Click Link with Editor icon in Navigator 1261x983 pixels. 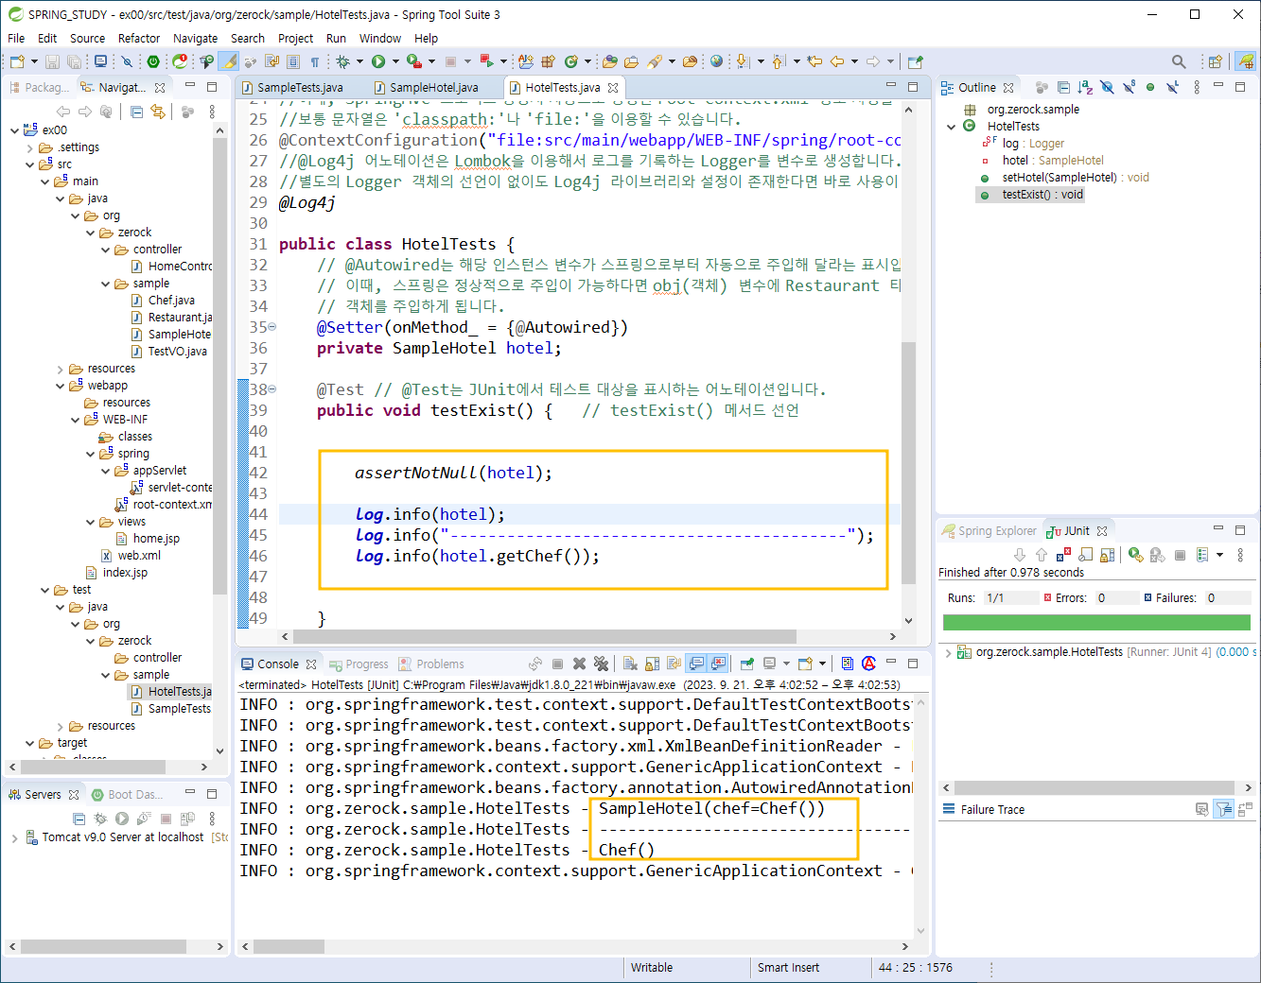(x=158, y=112)
